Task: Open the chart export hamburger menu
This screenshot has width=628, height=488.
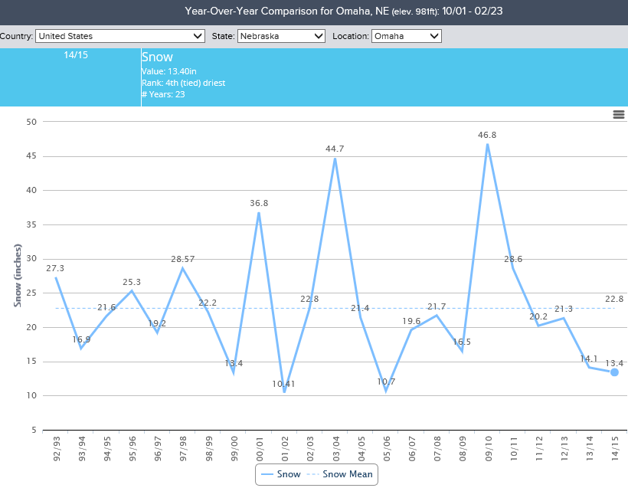Action: (x=618, y=115)
